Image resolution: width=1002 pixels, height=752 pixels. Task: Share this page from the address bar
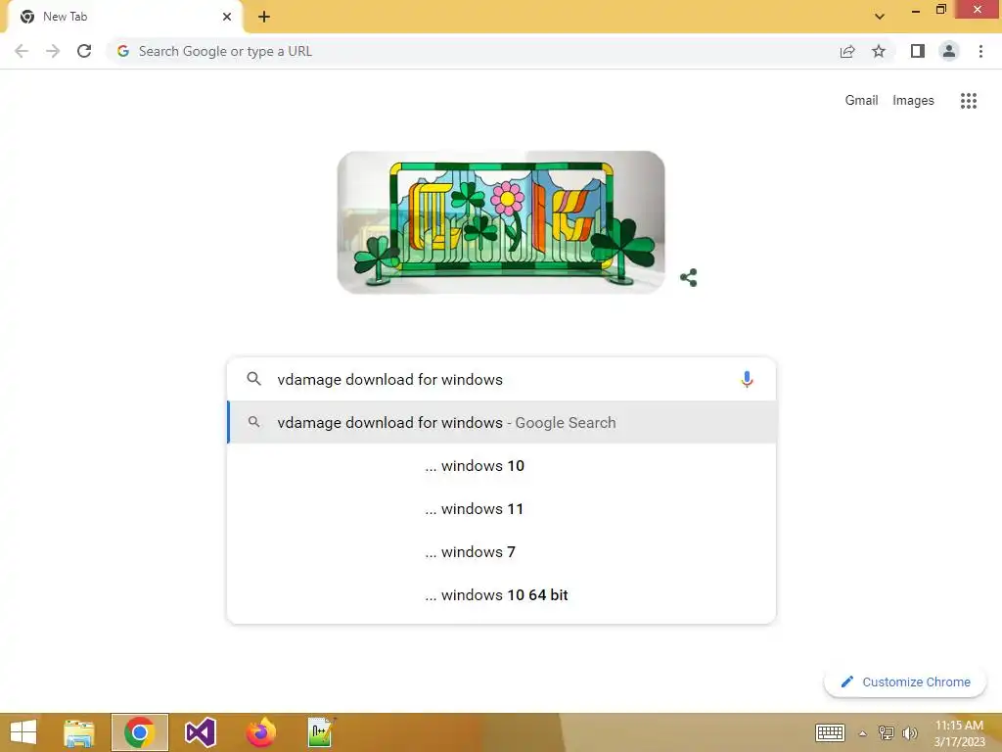847,51
